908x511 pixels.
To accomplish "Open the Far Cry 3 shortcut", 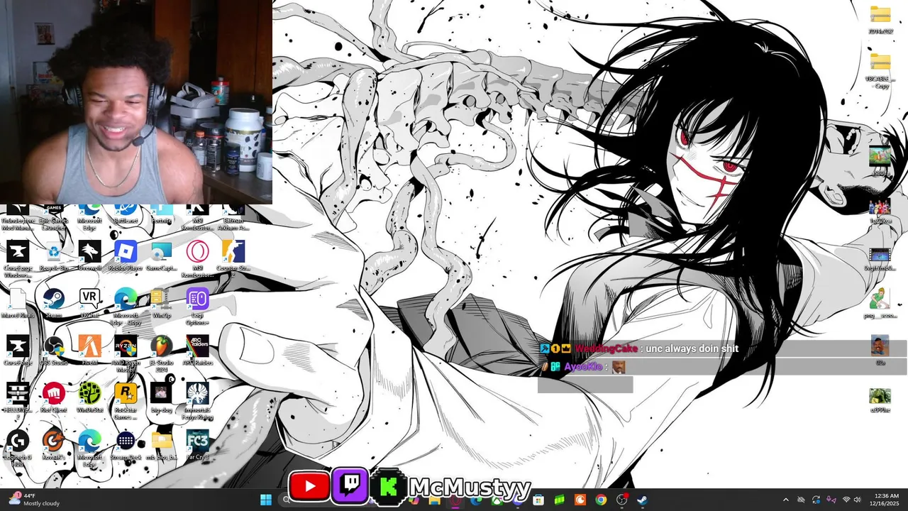I will coord(197,445).
